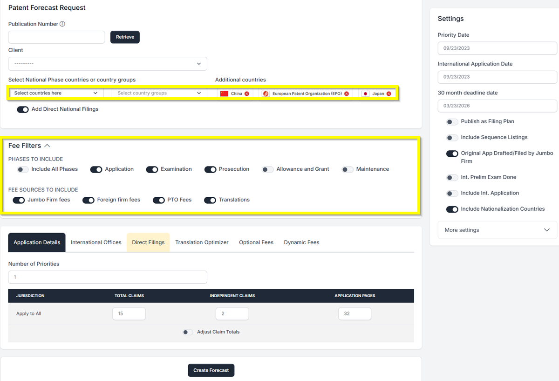
Task: Remove Japan from additional countries
Action: click(x=389, y=94)
